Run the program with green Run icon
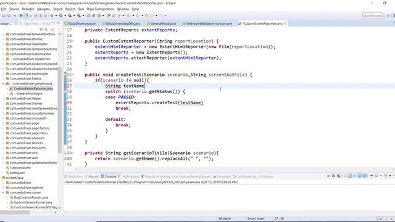The width and height of the screenshot is (395, 222). coord(60,15)
